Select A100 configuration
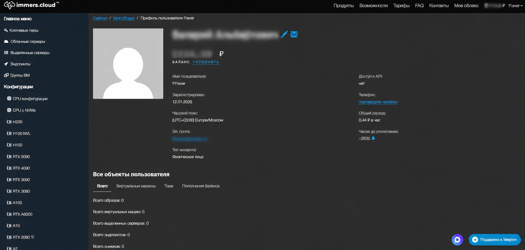Viewport: 525px width, 250px height. (14, 203)
